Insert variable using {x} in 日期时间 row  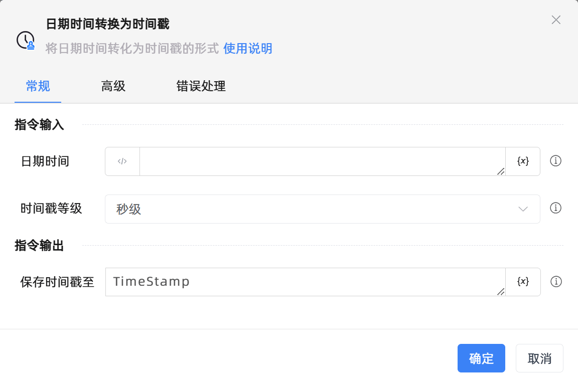pyautogui.click(x=523, y=161)
